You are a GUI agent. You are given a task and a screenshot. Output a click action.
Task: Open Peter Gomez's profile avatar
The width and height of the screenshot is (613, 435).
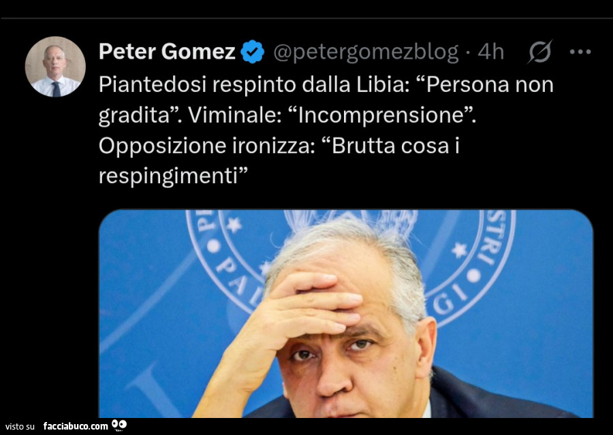click(55, 67)
